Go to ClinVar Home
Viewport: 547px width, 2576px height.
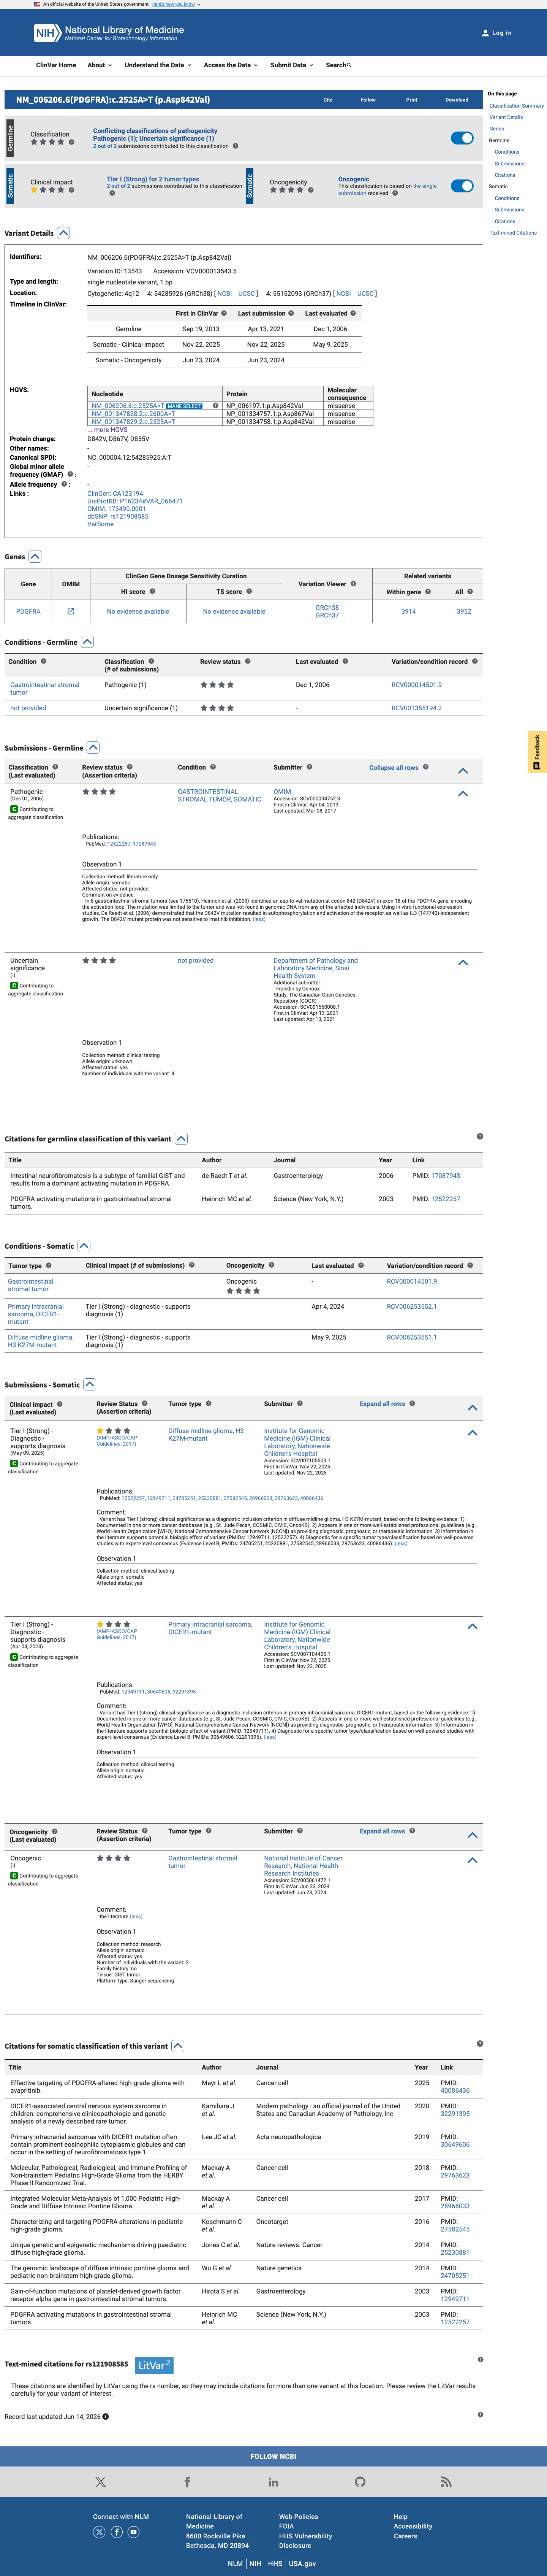pos(56,65)
